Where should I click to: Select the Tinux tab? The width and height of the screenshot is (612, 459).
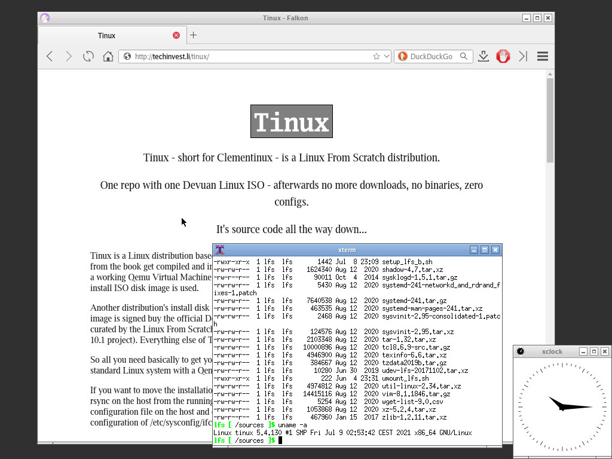107,35
